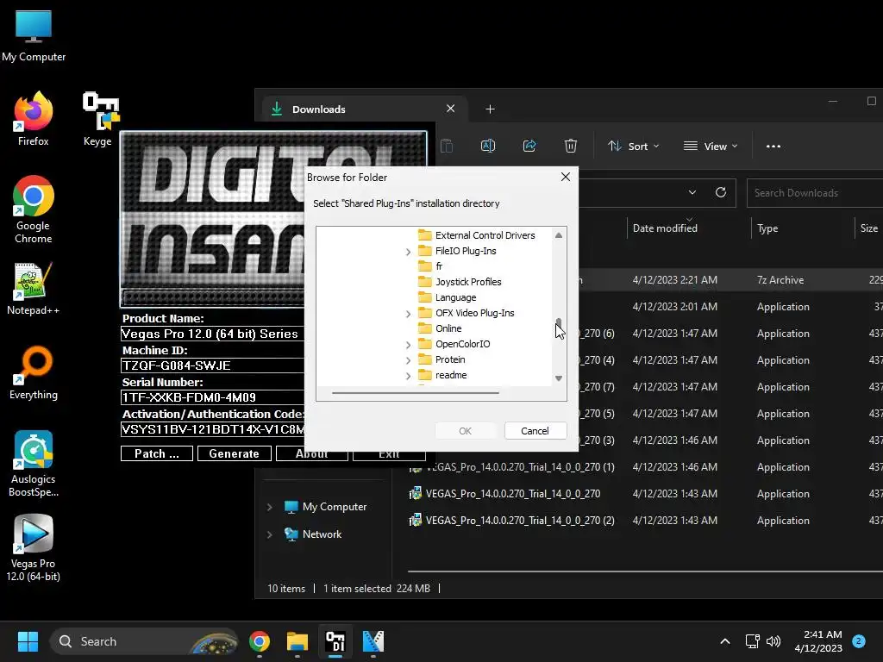This screenshot has width=883, height=662.
Task: Select the Joystick Profiles folder
Action: click(460, 282)
